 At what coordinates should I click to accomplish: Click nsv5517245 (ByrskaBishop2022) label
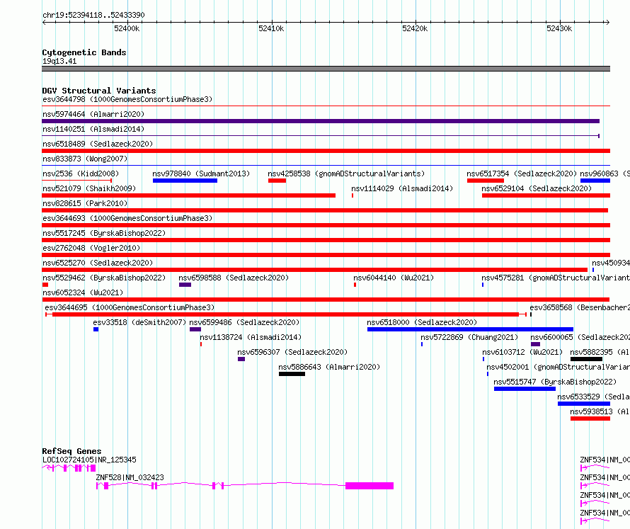pyautogui.click(x=104, y=233)
